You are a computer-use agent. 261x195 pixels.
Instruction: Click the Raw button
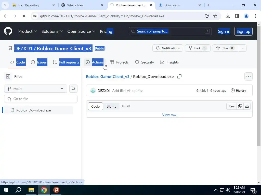pyautogui.click(x=231, y=106)
